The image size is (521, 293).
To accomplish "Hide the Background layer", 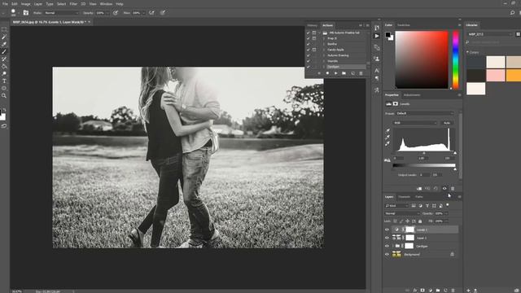I will click(387, 255).
